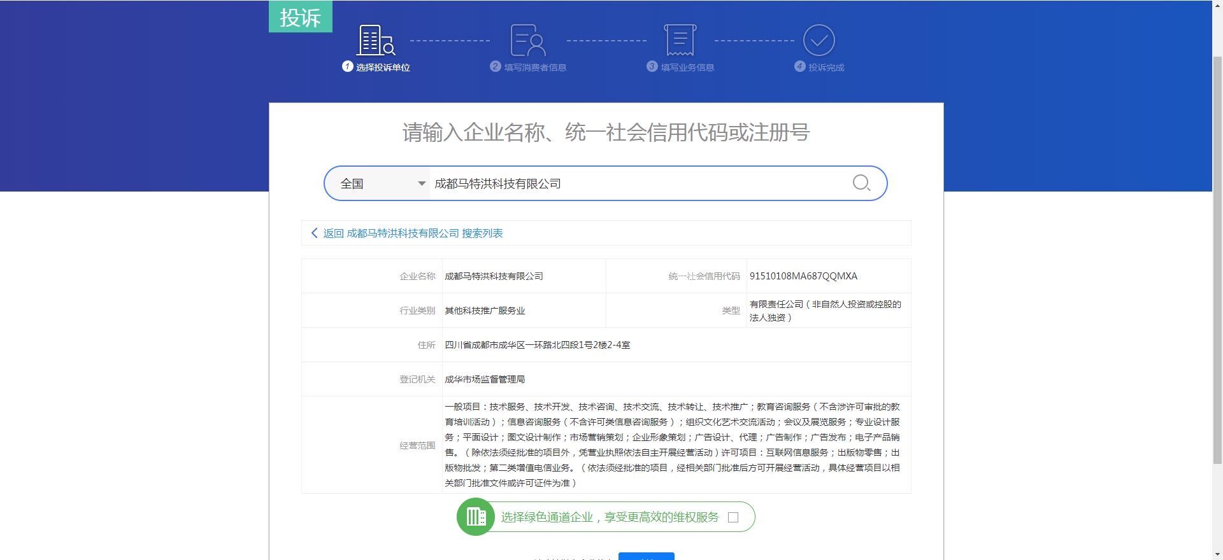
Task: Click the 选择投诉单位 step one icon
Action: 376,40
